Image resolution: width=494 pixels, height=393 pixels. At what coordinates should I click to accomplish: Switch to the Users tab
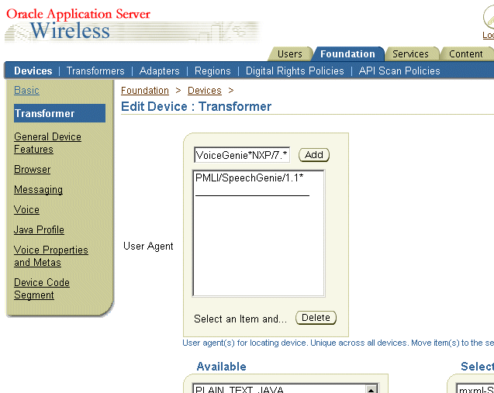click(289, 54)
